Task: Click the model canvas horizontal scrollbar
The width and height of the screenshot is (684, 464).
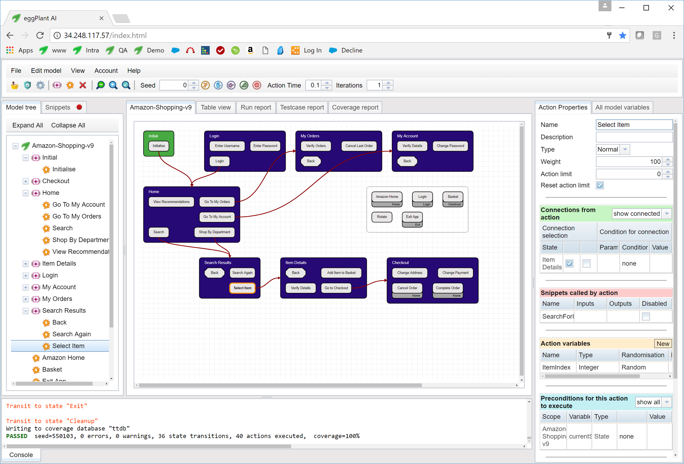Action: pyautogui.click(x=280, y=385)
